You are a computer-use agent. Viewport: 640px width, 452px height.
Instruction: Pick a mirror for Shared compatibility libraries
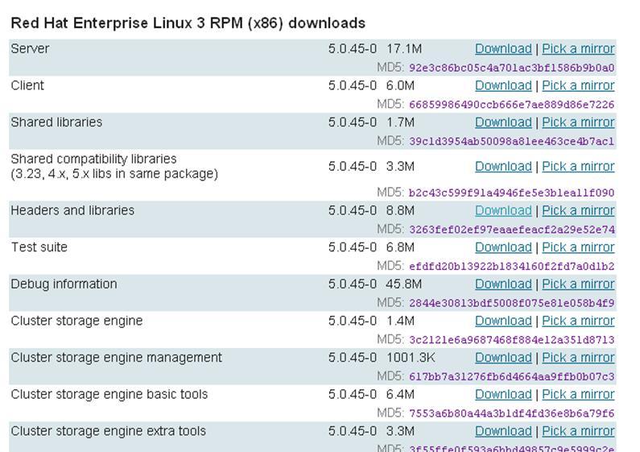(578, 167)
